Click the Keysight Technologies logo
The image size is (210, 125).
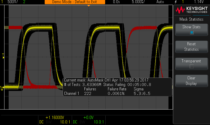192,10
